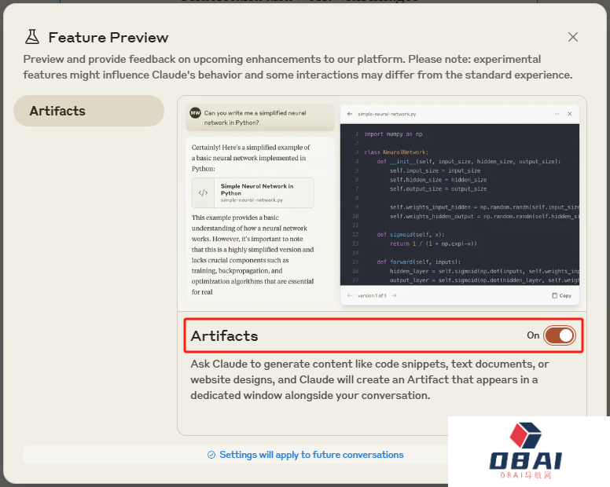Open the three-dot menu in code panel

click(557, 114)
